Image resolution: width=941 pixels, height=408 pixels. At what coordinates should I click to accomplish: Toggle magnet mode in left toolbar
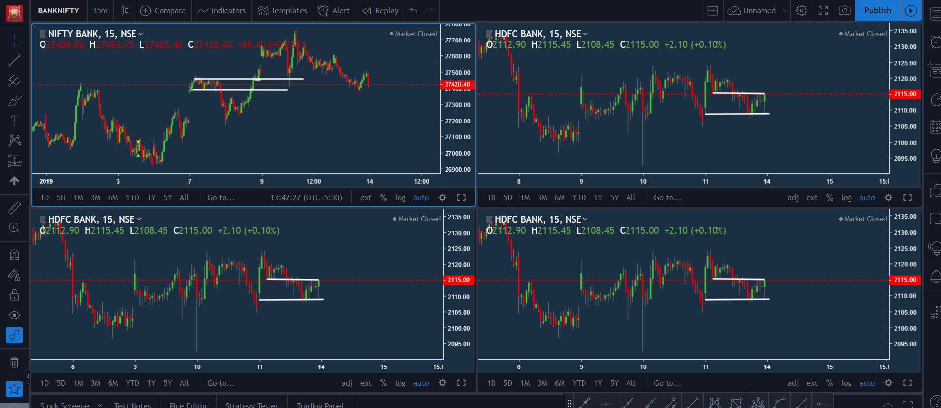14,255
